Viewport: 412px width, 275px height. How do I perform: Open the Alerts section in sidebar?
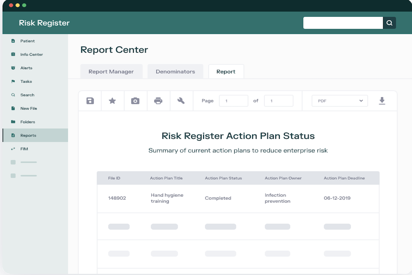(x=26, y=68)
